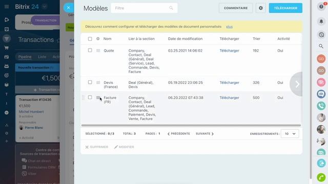The image size is (328, 184).
Task: Open the help question mark icon
Action: pyautogui.click(x=321, y=7)
